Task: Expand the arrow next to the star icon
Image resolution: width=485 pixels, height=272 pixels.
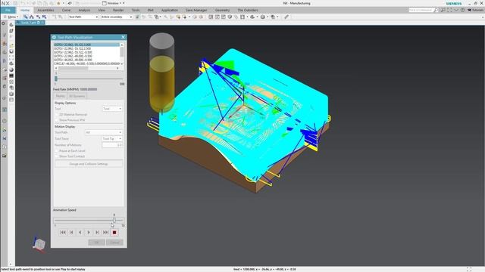Action: click(64, 3)
